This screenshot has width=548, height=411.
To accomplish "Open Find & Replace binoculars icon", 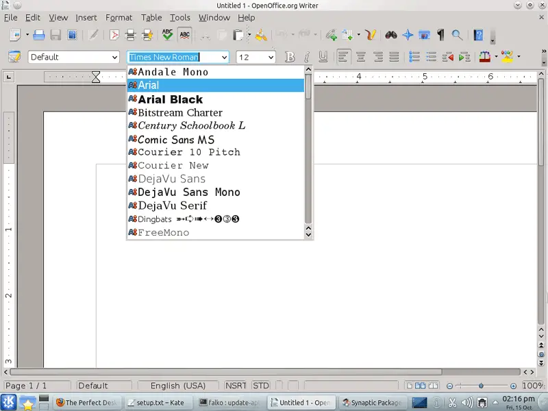I will click(391, 35).
